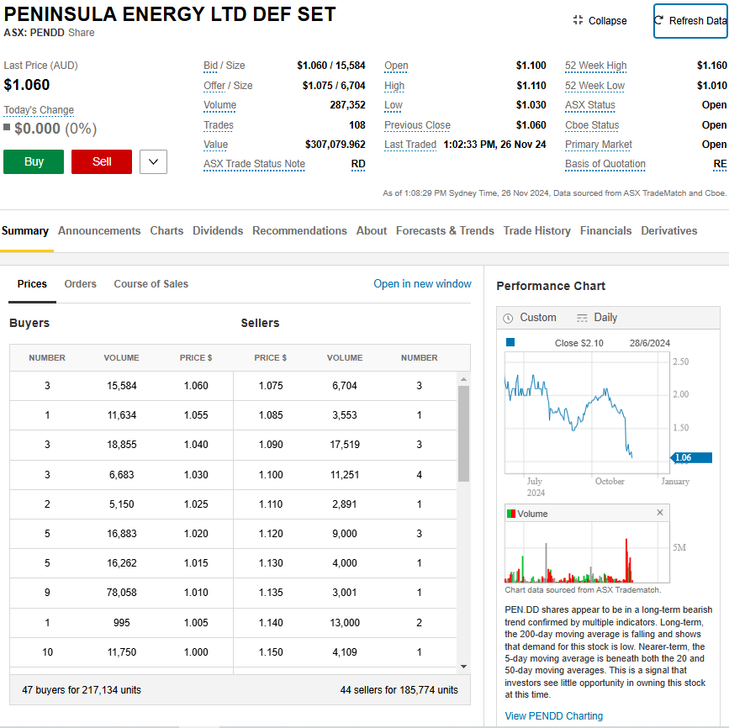Switch to the Trade History tab
The height and width of the screenshot is (728, 729).
coord(537,230)
